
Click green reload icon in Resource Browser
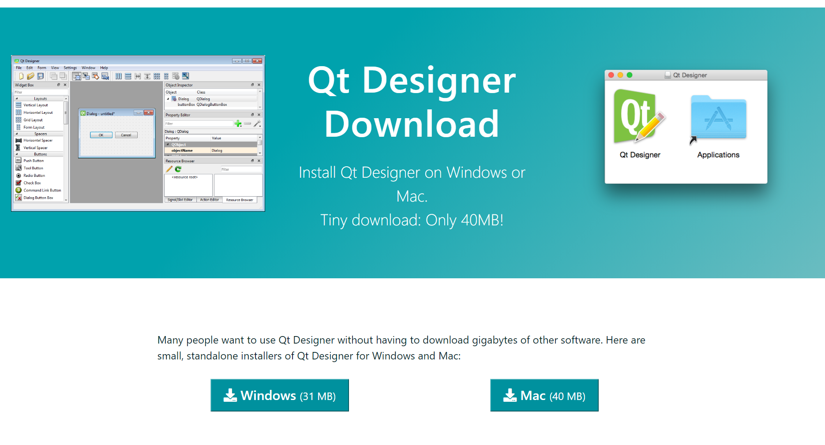pyautogui.click(x=178, y=169)
